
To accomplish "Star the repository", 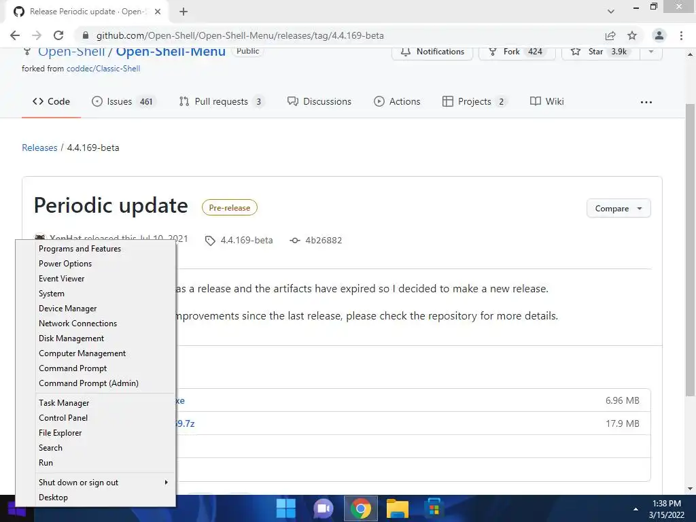I will (601, 52).
